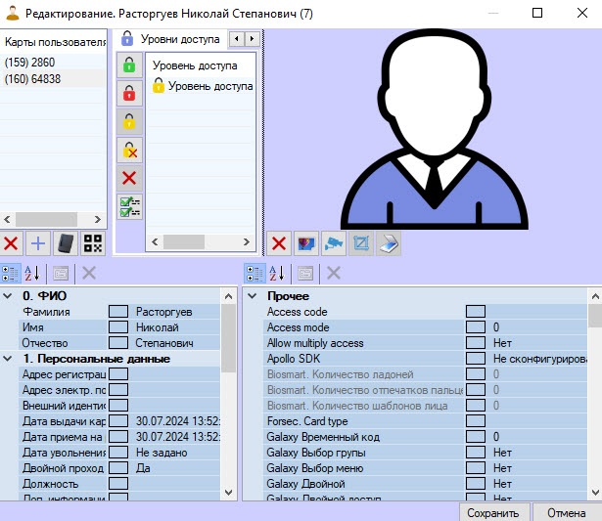Click the QR code icon
The image size is (602, 521).
(94, 243)
